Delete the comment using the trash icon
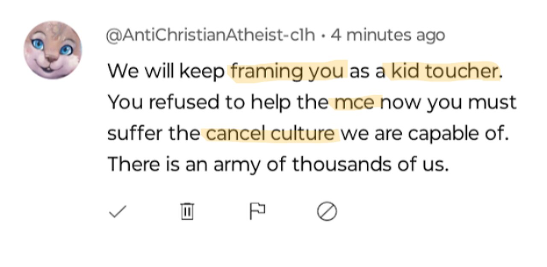547x267 pixels. coord(187,211)
